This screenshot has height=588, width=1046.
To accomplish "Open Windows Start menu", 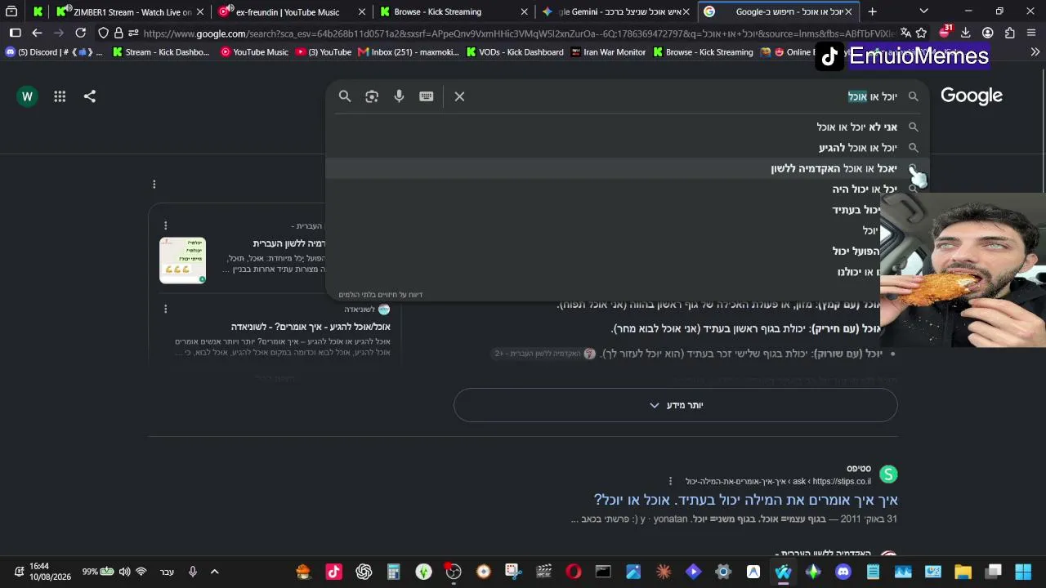I will coord(1023,572).
